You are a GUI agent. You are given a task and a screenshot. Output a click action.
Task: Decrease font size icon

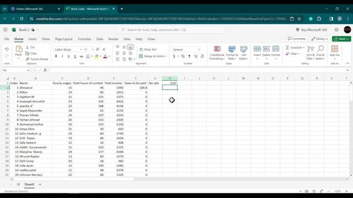click(104, 50)
